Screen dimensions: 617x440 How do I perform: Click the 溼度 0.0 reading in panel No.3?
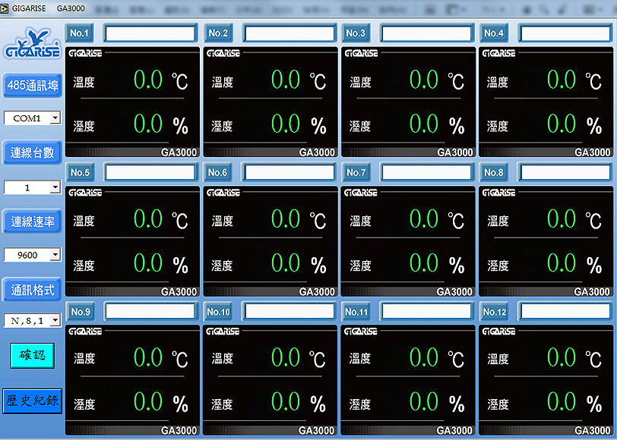click(424, 124)
